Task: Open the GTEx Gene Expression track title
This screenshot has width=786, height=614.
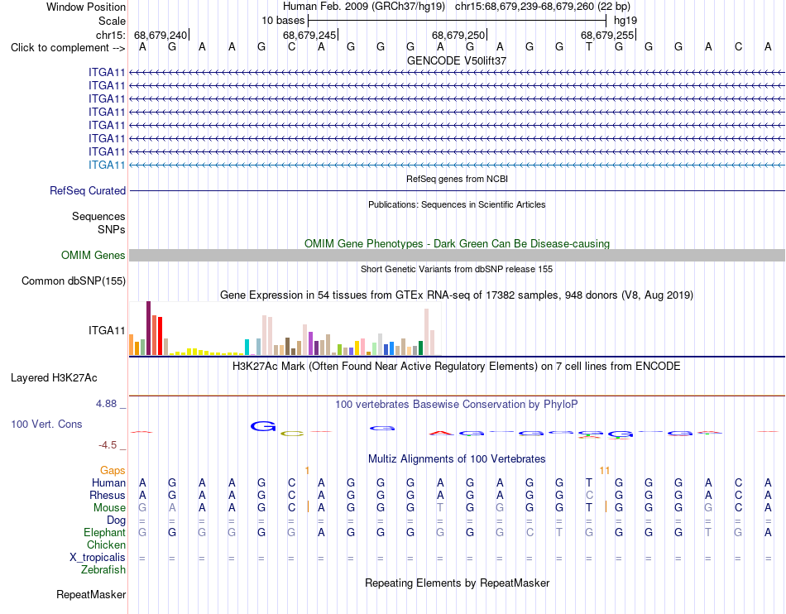Action: 457,295
